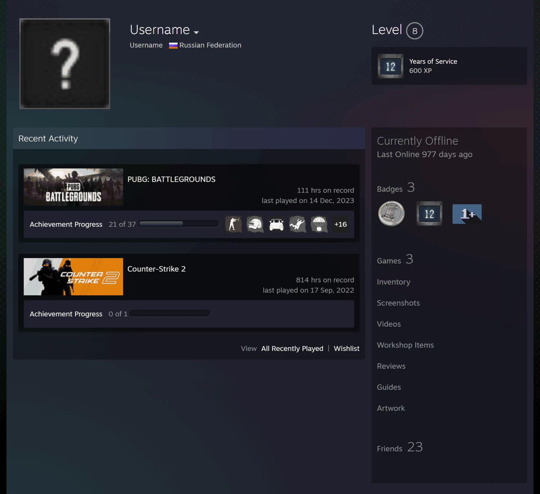The height and width of the screenshot is (494, 540).
Task: Click the PUBG helmet achievement icon
Action: point(255,224)
